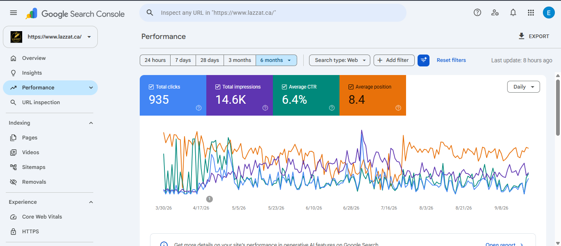The height and width of the screenshot is (246, 561).
Task: Open the notifications bell
Action: [x=513, y=13]
